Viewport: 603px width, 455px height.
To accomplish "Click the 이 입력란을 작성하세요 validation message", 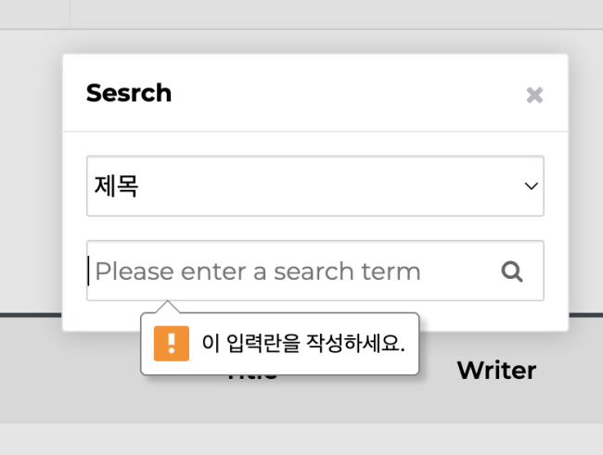I will (x=303, y=343).
